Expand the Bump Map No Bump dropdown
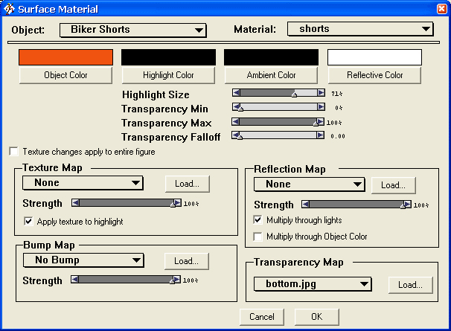The height and width of the screenshot is (331, 451). pyautogui.click(x=83, y=260)
